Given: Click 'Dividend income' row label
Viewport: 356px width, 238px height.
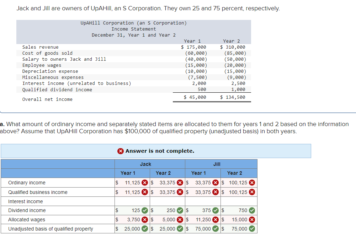Looking at the screenshot, I should point(27,211).
